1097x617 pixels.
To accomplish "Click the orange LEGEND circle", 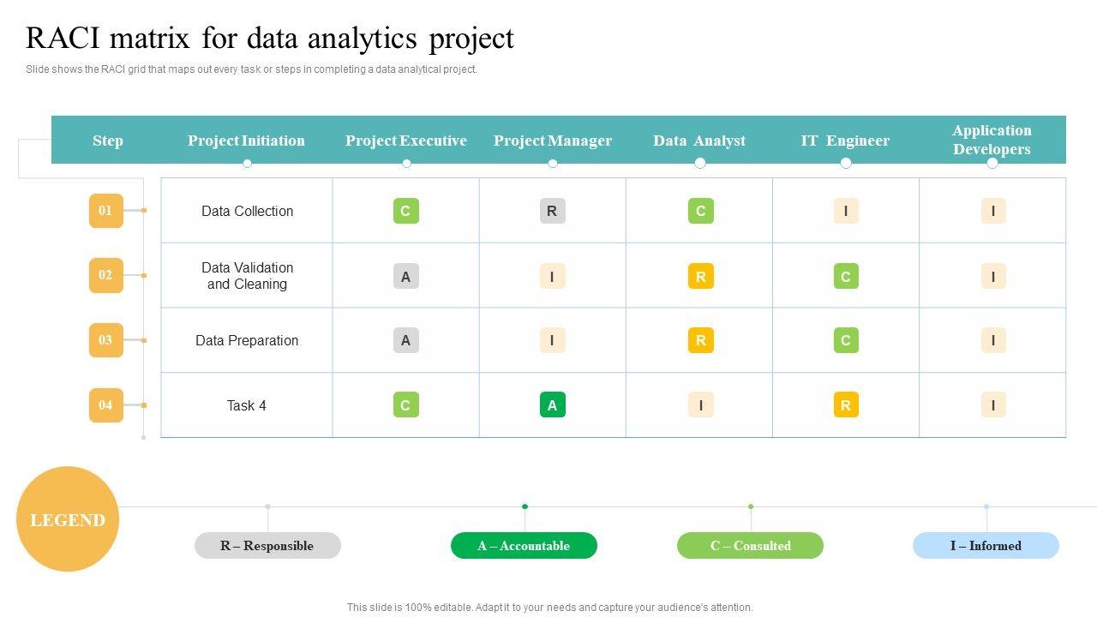I will click(68, 519).
